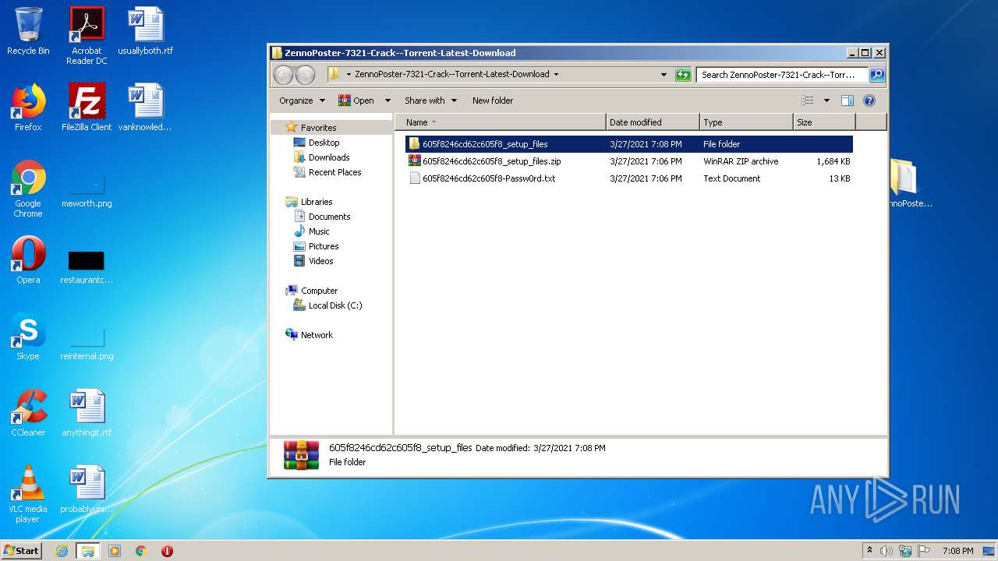This screenshot has width=998, height=561.
Task: Open Opera from the taskbar
Action: tap(167, 551)
